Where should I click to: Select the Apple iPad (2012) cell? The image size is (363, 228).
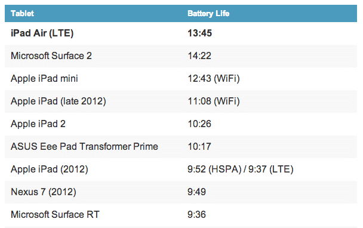pyautogui.click(x=50, y=169)
